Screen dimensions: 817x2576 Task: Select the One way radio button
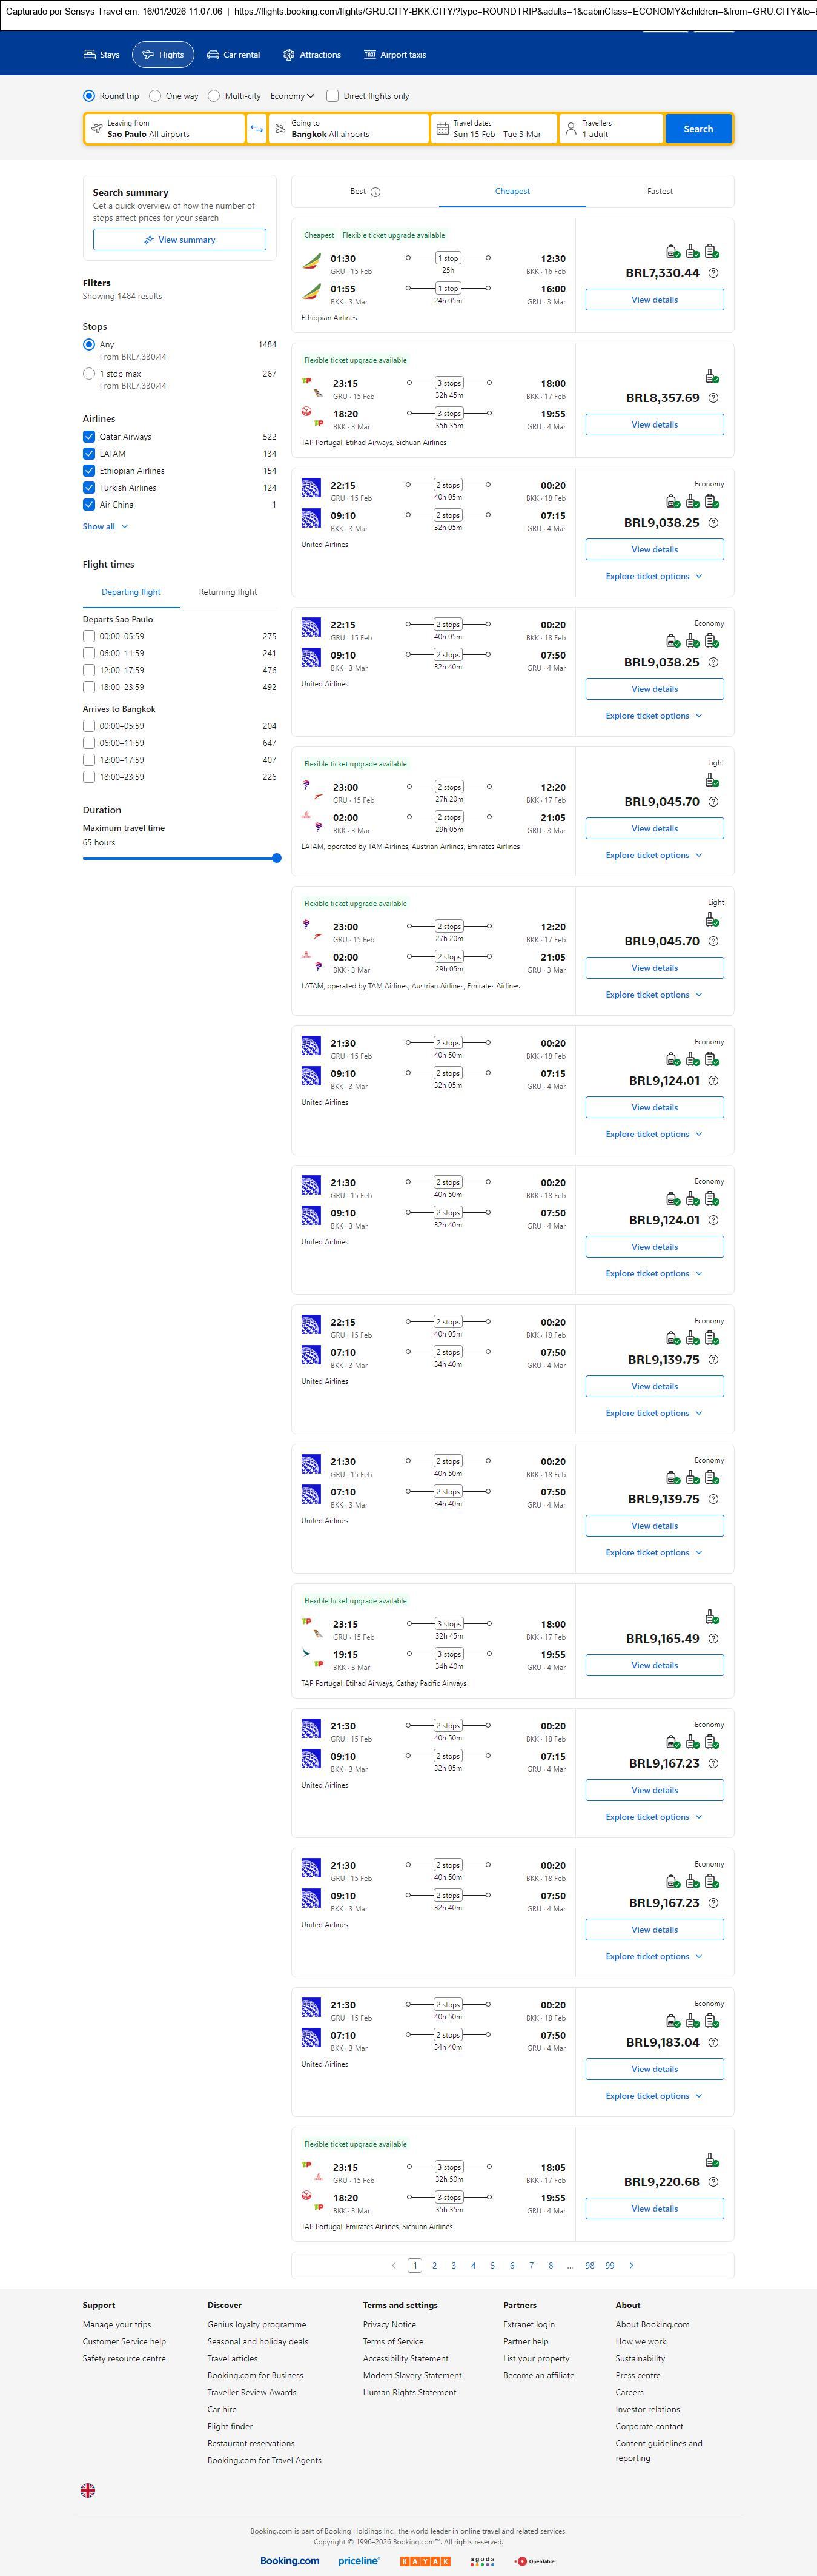155,96
